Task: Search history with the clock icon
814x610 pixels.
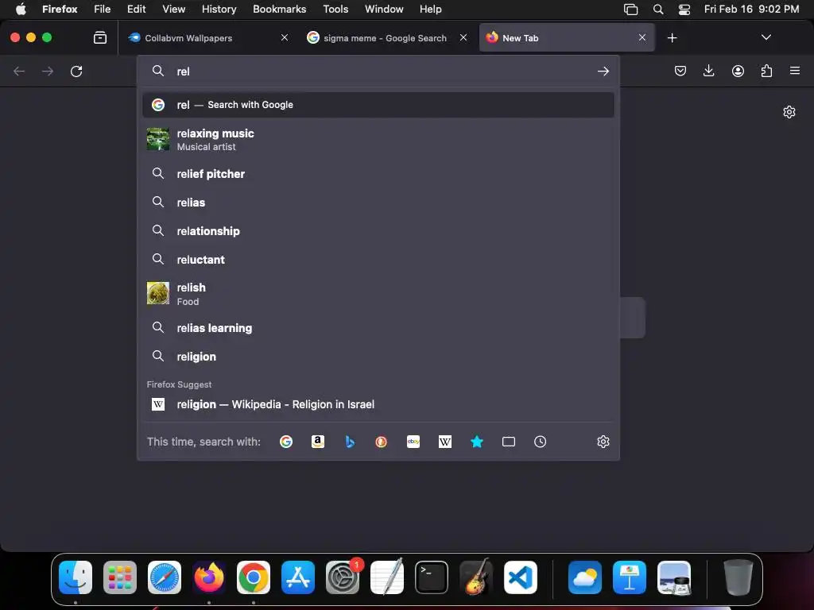Action: point(540,442)
